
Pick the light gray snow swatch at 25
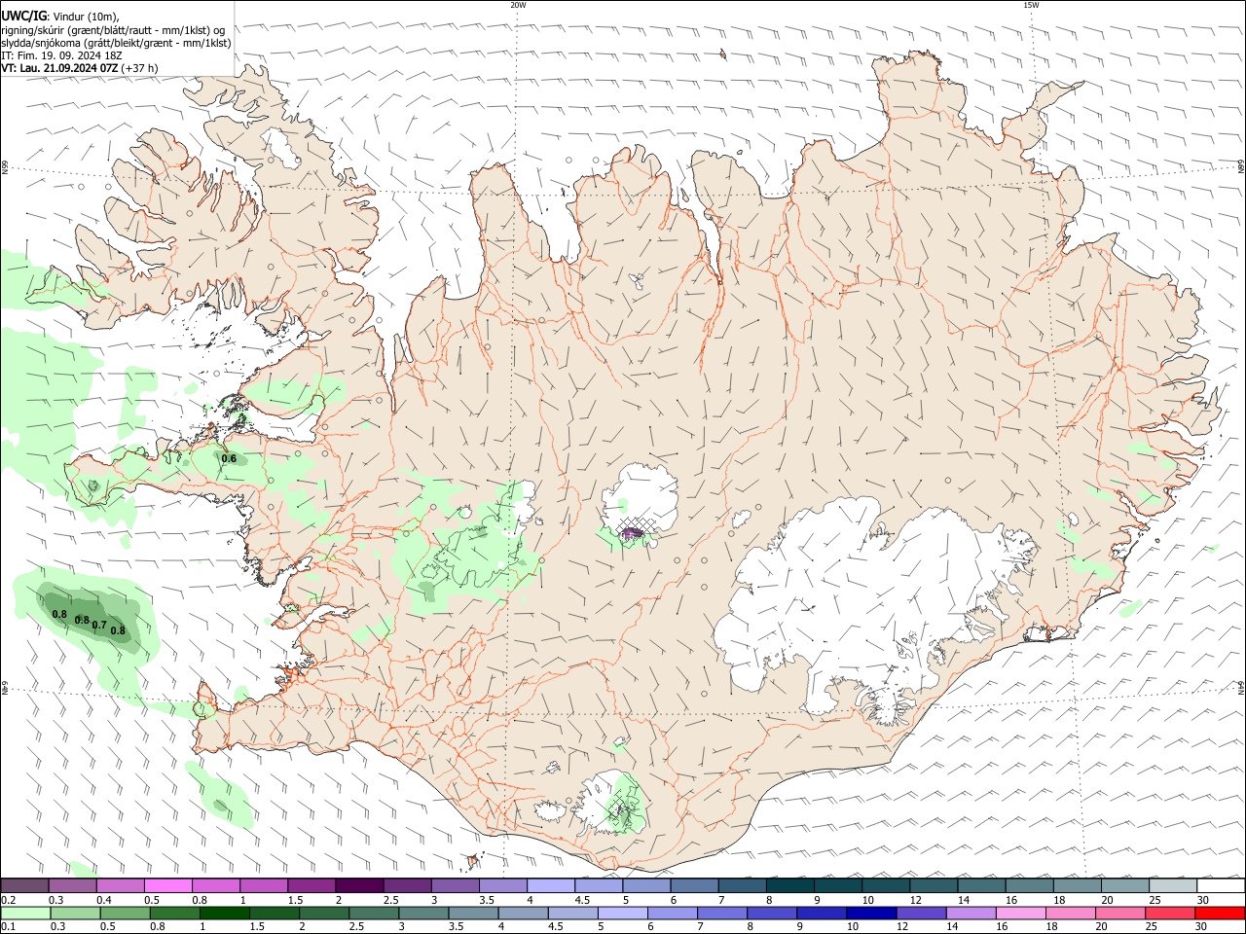[1174, 885]
